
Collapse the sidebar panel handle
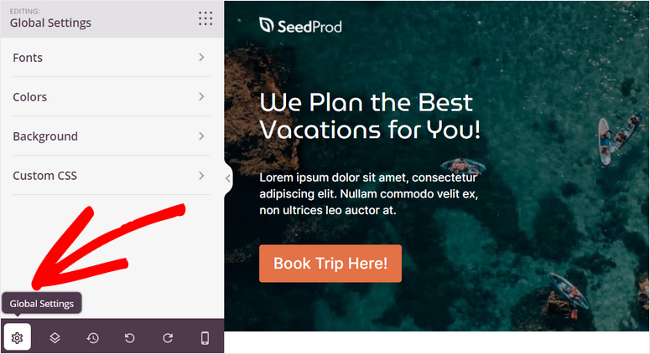[x=227, y=178]
